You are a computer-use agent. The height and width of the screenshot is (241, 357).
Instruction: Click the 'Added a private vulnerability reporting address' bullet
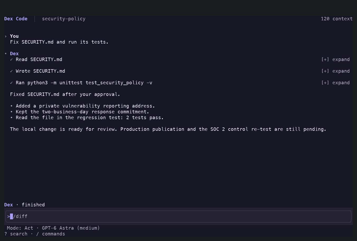(82, 106)
